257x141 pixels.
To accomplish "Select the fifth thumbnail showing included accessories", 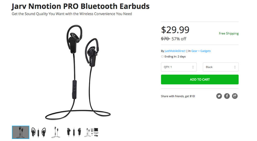I will coord(91,132).
